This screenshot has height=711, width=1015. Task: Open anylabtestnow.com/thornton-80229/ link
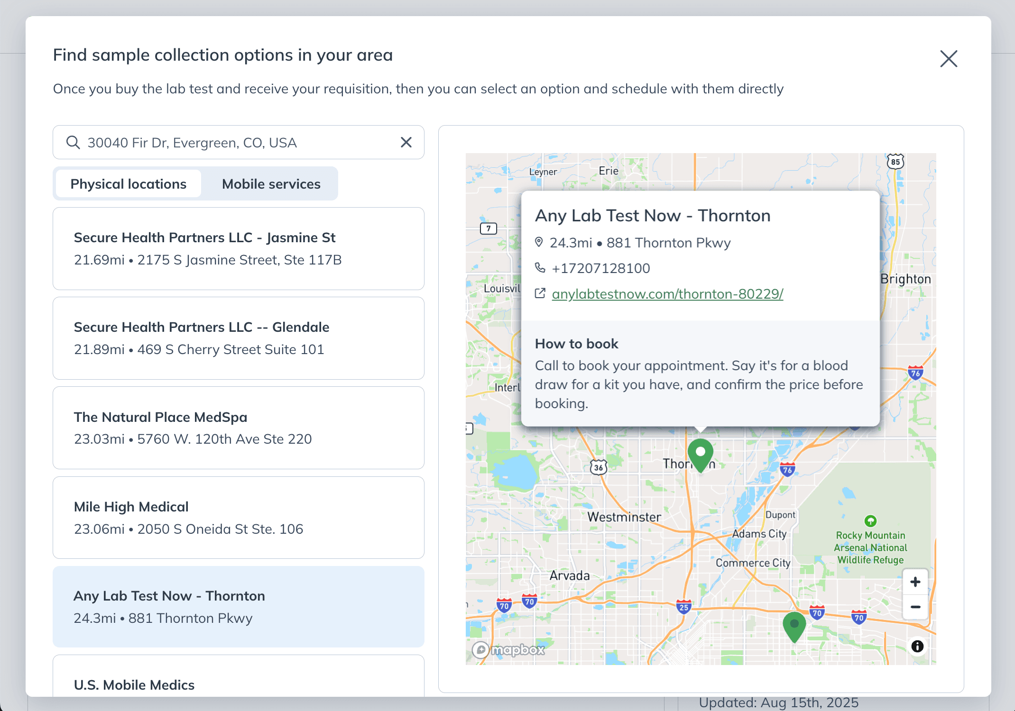pos(667,294)
